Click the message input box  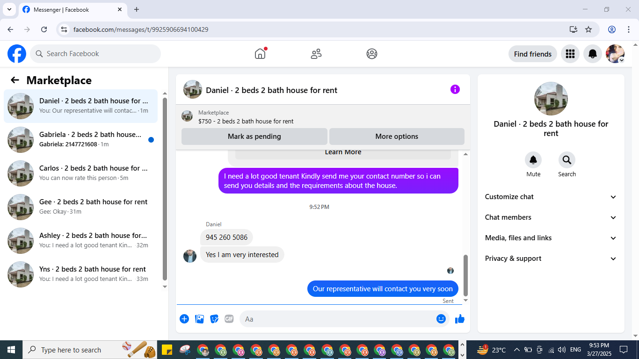[344, 319]
